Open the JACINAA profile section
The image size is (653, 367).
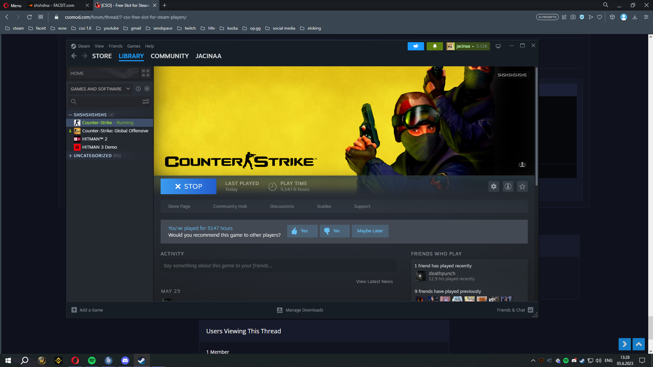pyautogui.click(x=208, y=56)
